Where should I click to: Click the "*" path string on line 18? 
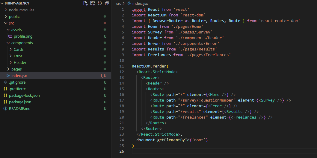tap(182, 106)
